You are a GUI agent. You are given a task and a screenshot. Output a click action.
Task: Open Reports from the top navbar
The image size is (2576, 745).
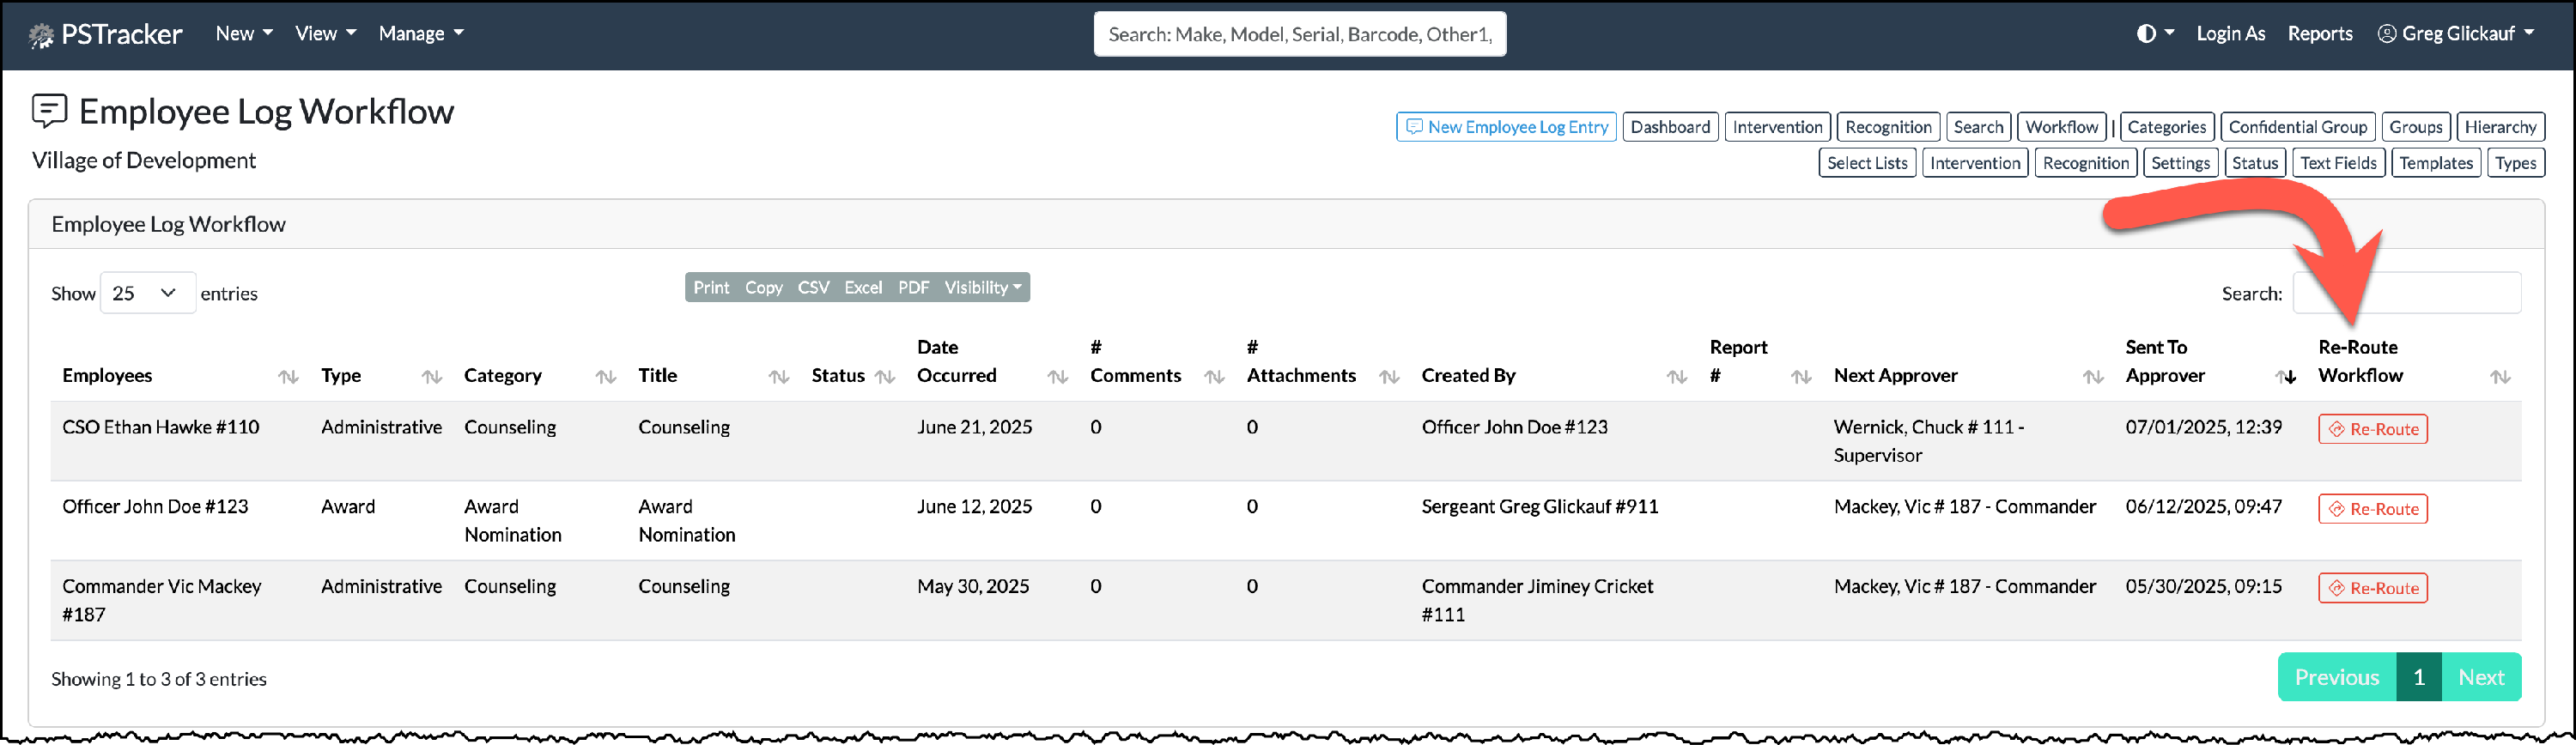tap(2319, 34)
